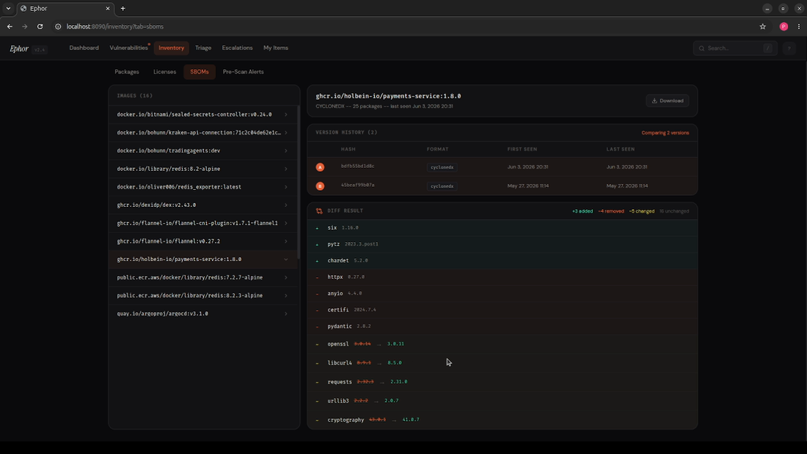
Task: Open the Chrome three-dot menu
Action: [x=799, y=26]
